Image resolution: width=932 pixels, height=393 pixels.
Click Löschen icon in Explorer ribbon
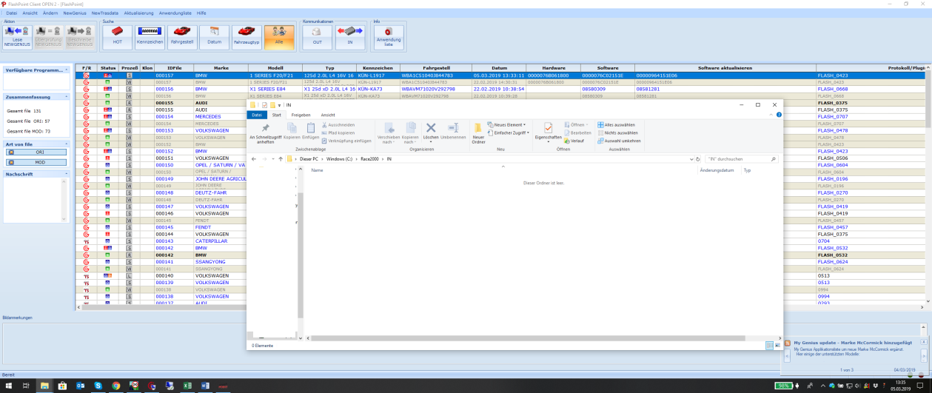[431, 132]
